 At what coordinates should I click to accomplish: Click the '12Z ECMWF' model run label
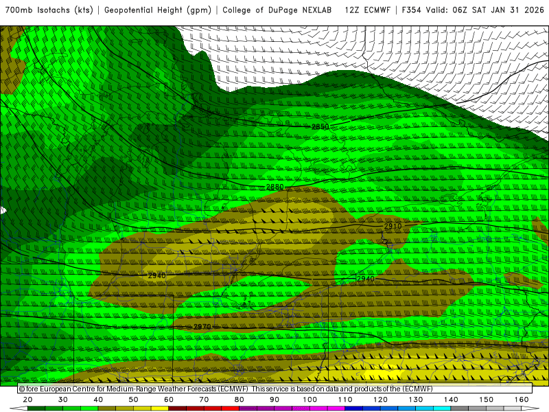click(x=367, y=10)
